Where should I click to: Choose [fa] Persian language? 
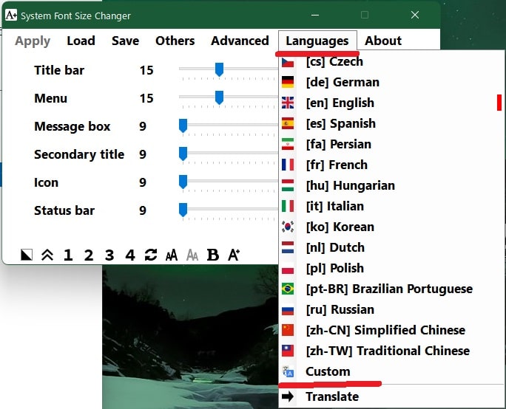coord(392,144)
